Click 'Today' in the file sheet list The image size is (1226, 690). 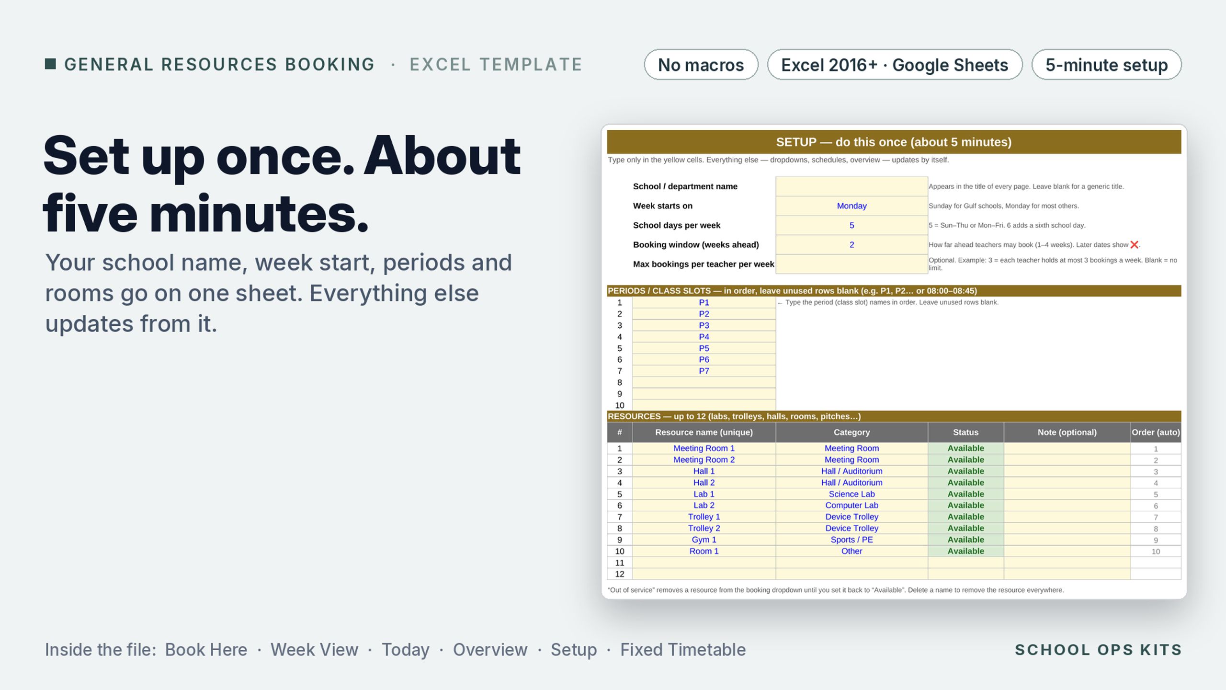tap(405, 650)
